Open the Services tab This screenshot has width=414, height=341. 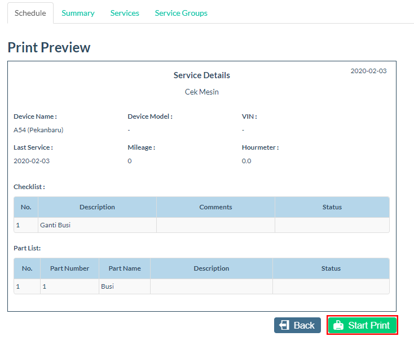point(125,13)
